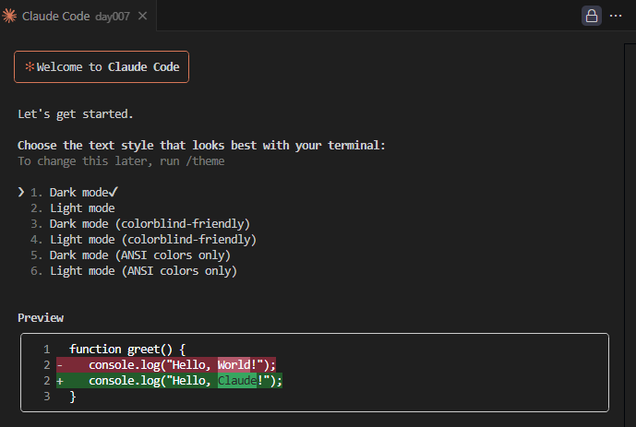Image resolution: width=636 pixels, height=427 pixels.
Task: Click the green added line with Claude
Action: click(169, 381)
